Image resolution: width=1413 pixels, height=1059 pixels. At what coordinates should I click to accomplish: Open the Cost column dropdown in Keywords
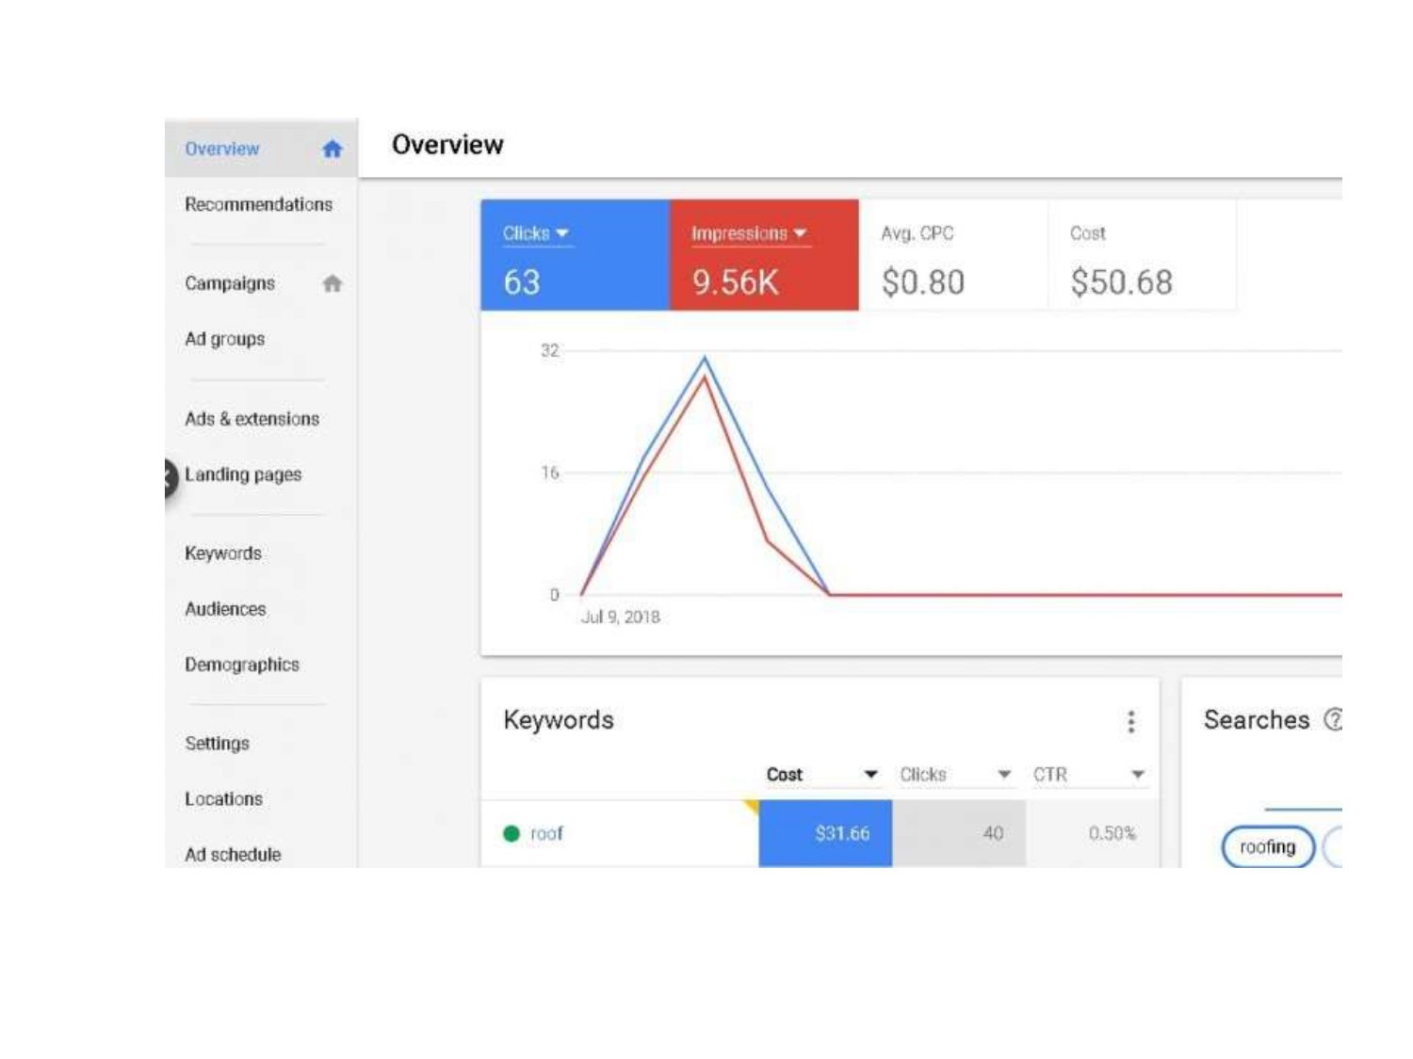tap(870, 774)
